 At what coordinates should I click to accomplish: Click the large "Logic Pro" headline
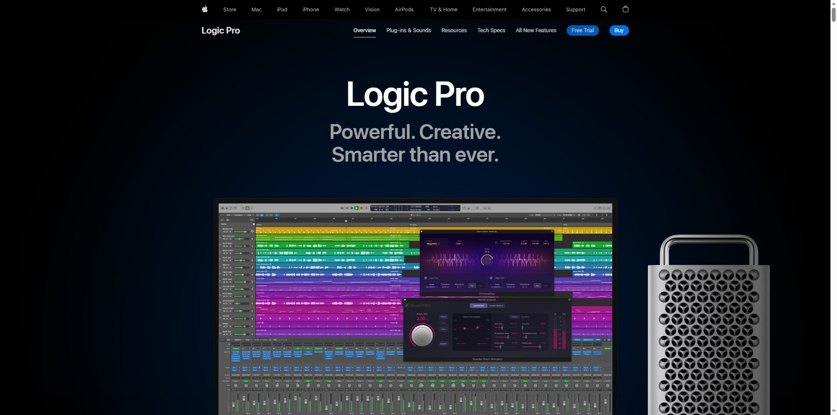click(415, 94)
